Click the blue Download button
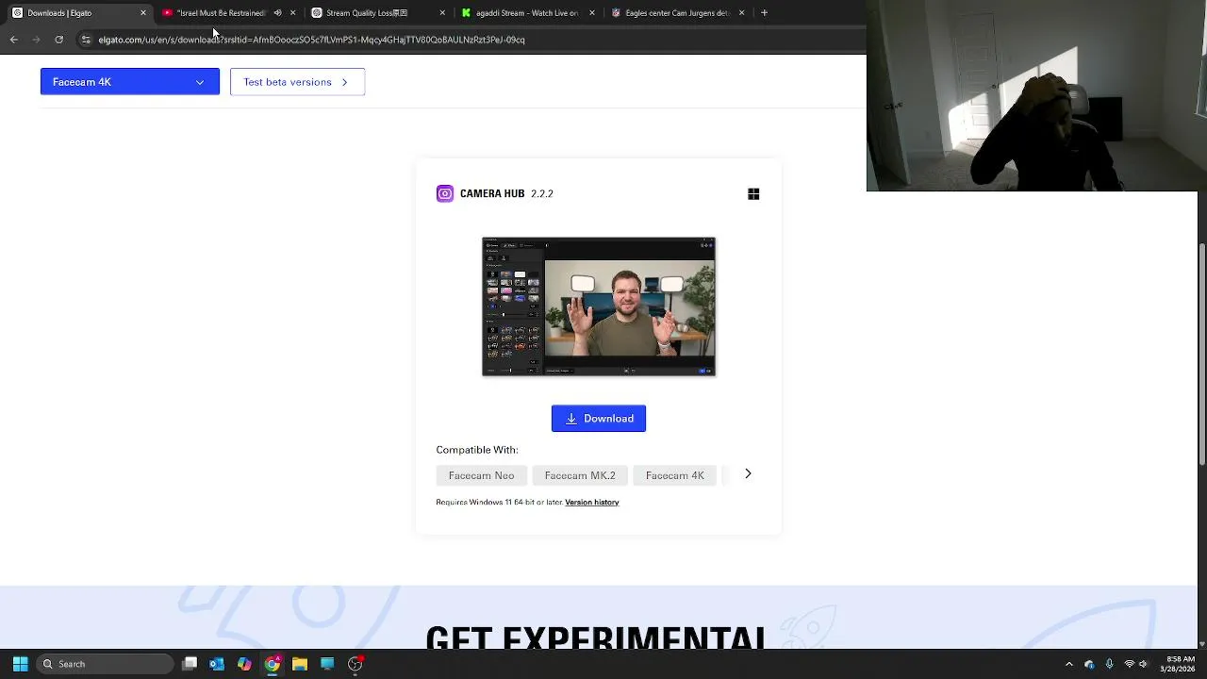 pos(598,419)
